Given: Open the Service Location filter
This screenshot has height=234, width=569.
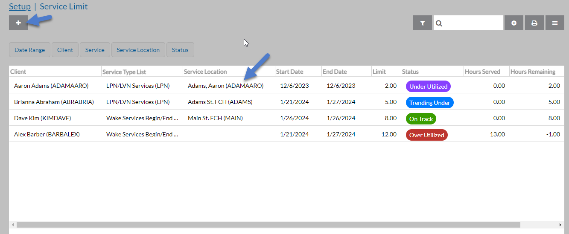Looking at the screenshot, I should coord(138,50).
